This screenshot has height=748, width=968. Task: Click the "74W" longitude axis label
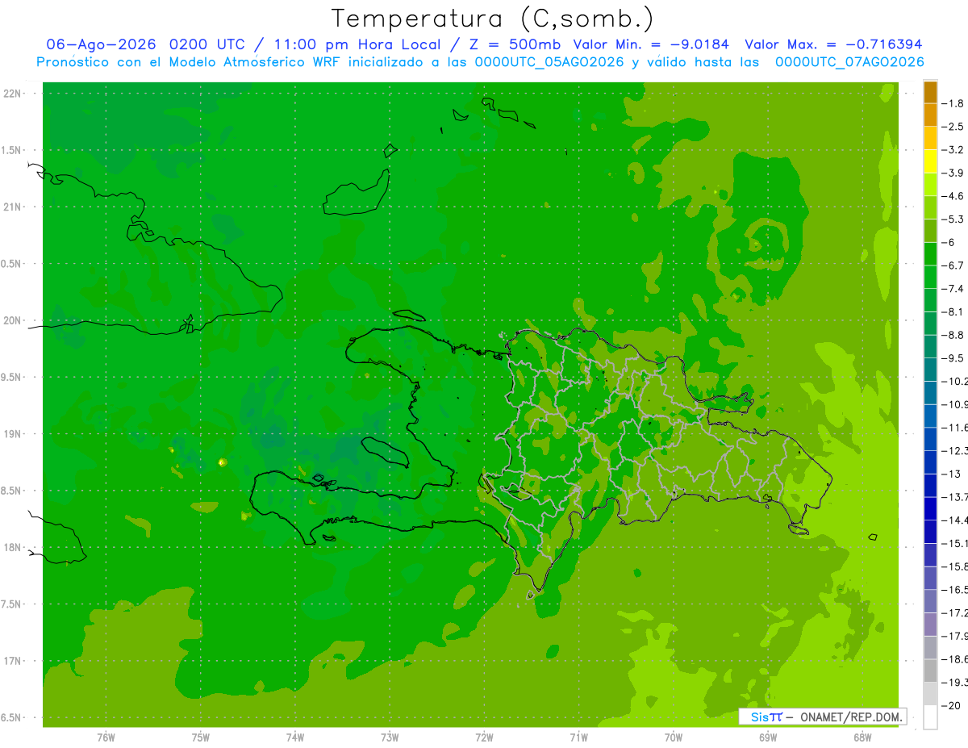[x=294, y=738]
